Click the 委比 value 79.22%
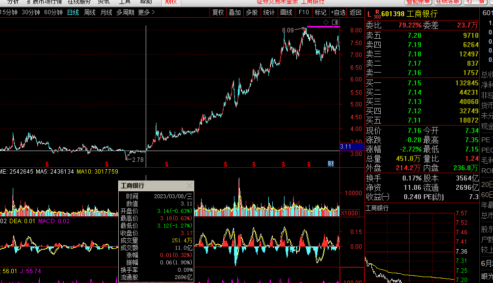493x283 pixels. pos(410,25)
